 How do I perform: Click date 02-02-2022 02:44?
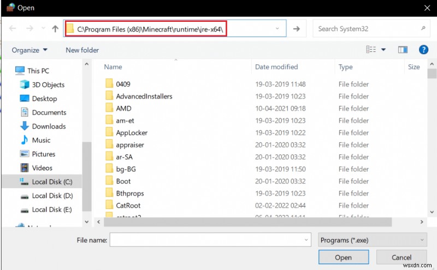(280, 206)
